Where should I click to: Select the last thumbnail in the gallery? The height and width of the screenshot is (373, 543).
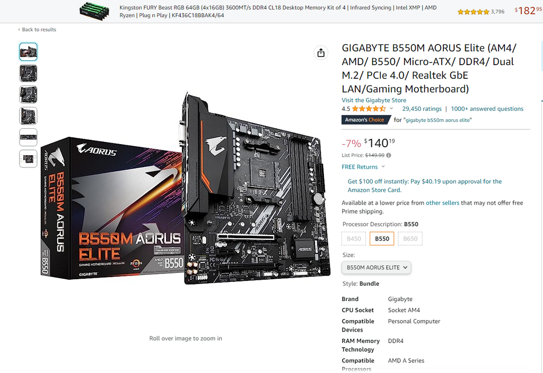[x=28, y=159]
